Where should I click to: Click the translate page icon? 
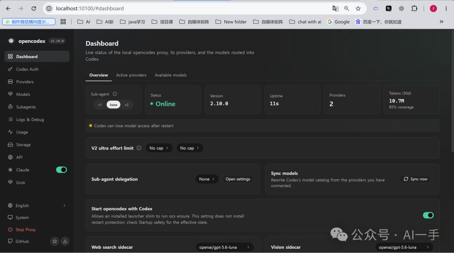[335, 8]
